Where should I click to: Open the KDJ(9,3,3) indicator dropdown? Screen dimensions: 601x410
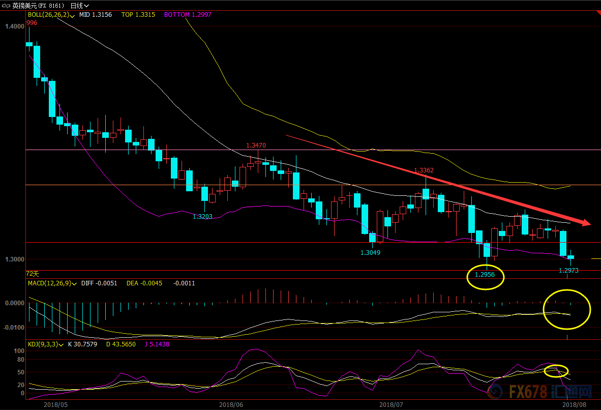tap(62, 345)
